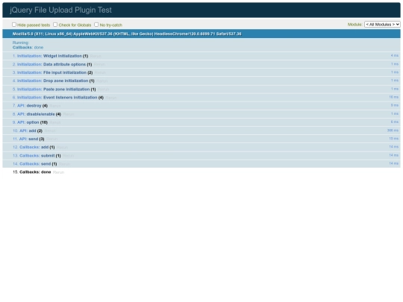Rerun the Paste zone initialization test
Viewport: 403px width, 302px height.
point(103,89)
